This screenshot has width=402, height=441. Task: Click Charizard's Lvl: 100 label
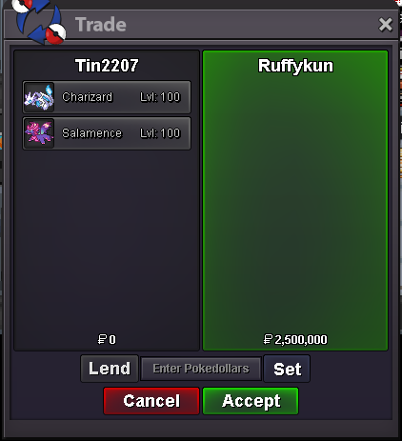click(x=160, y=97)
